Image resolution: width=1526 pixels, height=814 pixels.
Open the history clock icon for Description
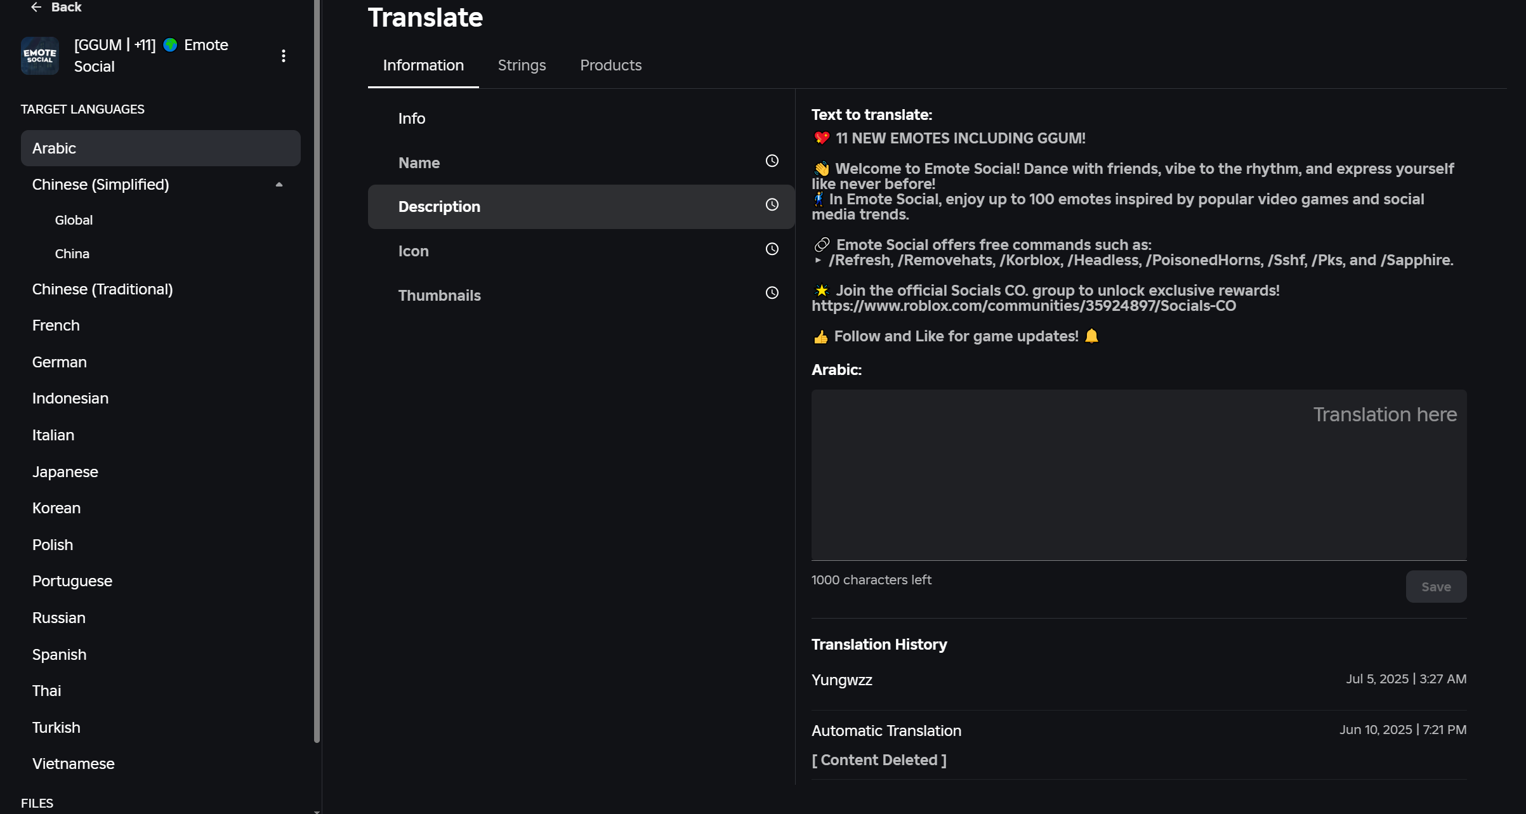[772, 205]
